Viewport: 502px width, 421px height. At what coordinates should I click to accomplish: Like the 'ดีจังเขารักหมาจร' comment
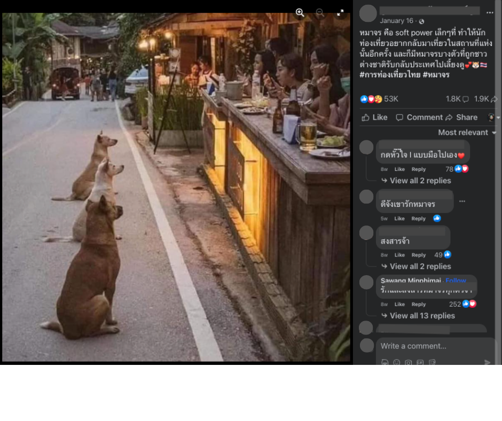399,219
